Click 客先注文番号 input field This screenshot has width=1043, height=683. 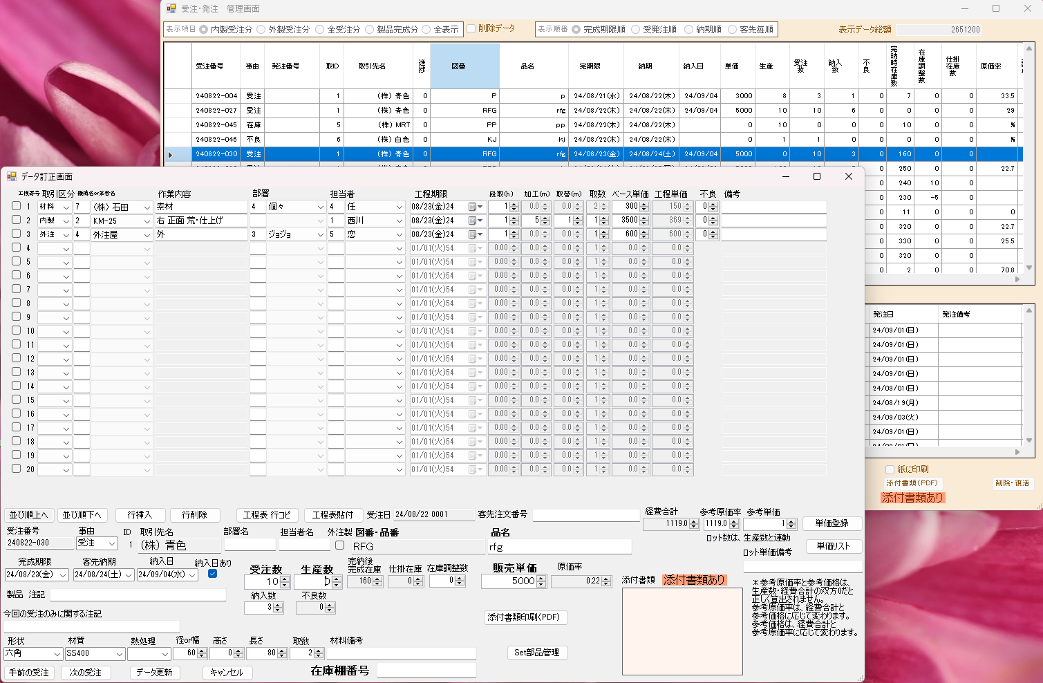click(x=586, y=515)
